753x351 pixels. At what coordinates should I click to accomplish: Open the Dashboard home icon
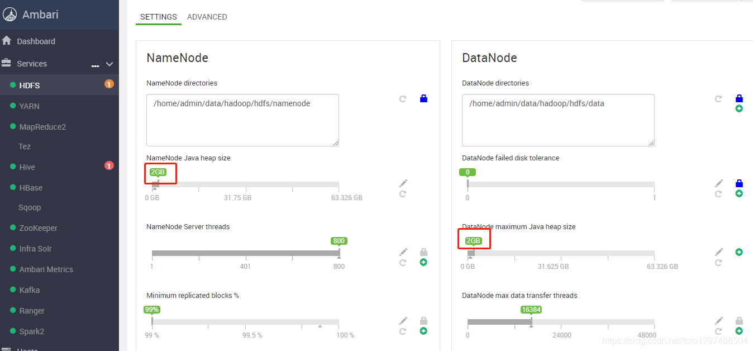click(x=7, y=41)
